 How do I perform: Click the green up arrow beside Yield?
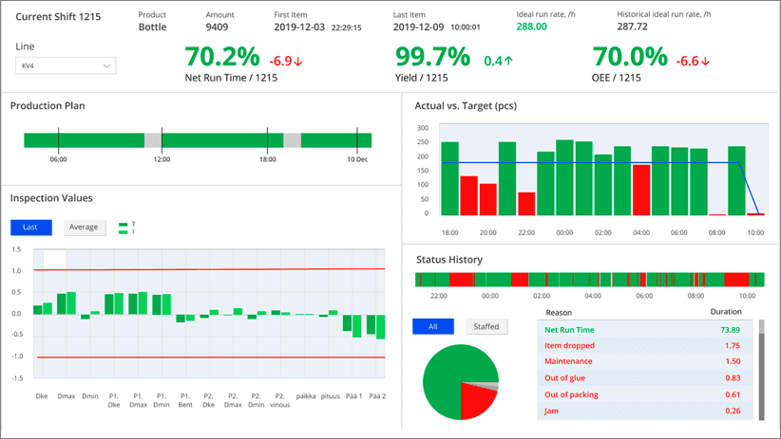508,62
